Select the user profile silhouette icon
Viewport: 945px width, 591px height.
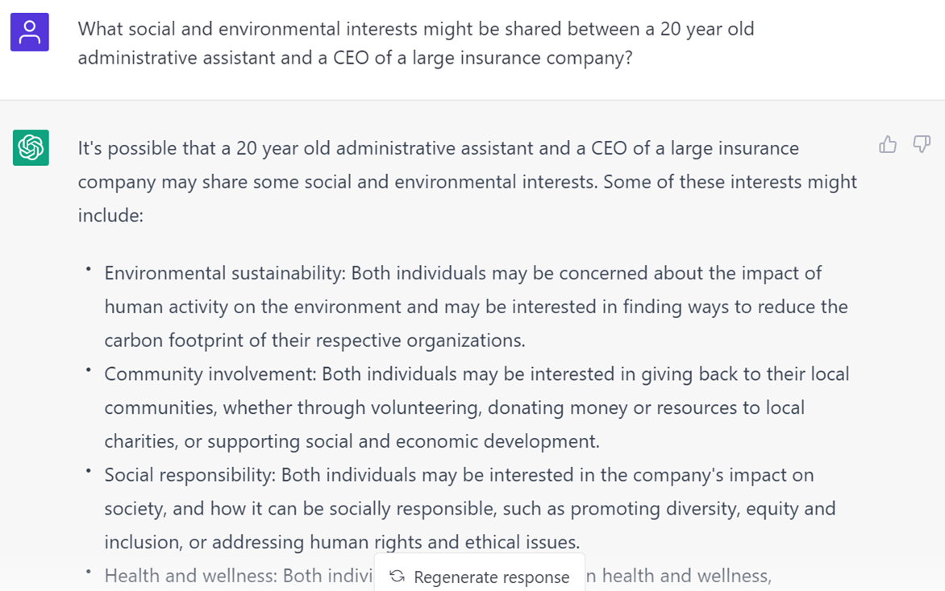(x=29, y=31)
